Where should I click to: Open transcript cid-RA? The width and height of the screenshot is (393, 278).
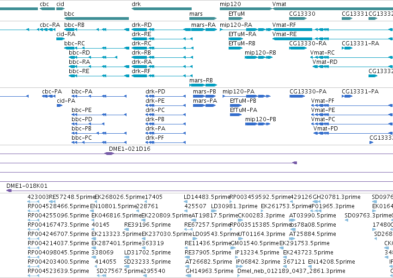66,34
